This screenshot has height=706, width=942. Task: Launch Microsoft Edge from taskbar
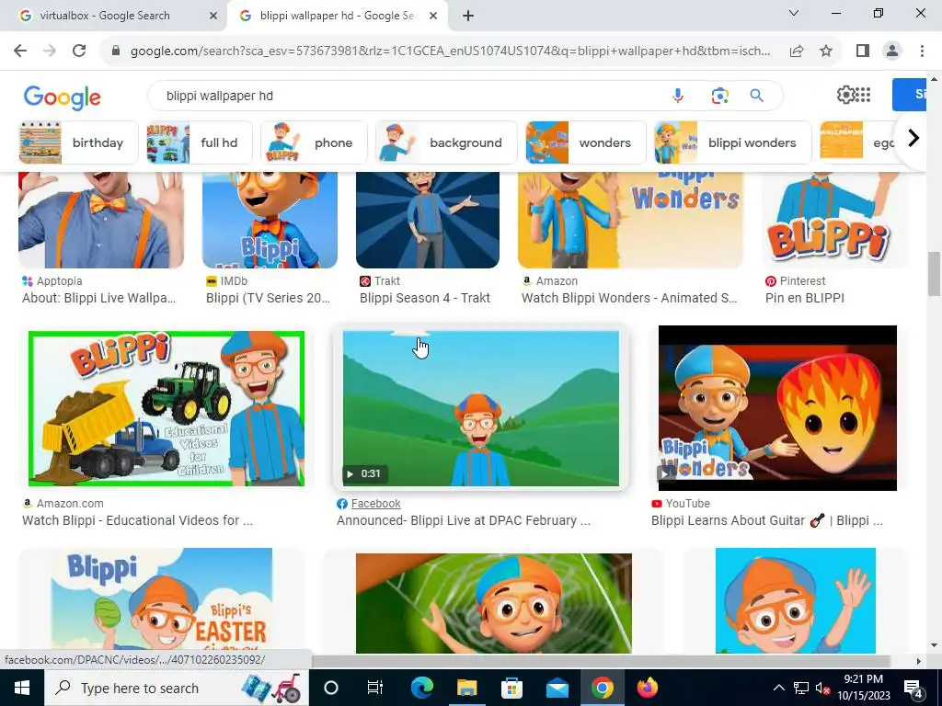tap(421, 688)
